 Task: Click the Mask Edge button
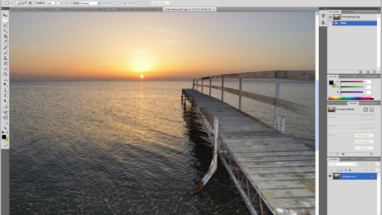364,136
